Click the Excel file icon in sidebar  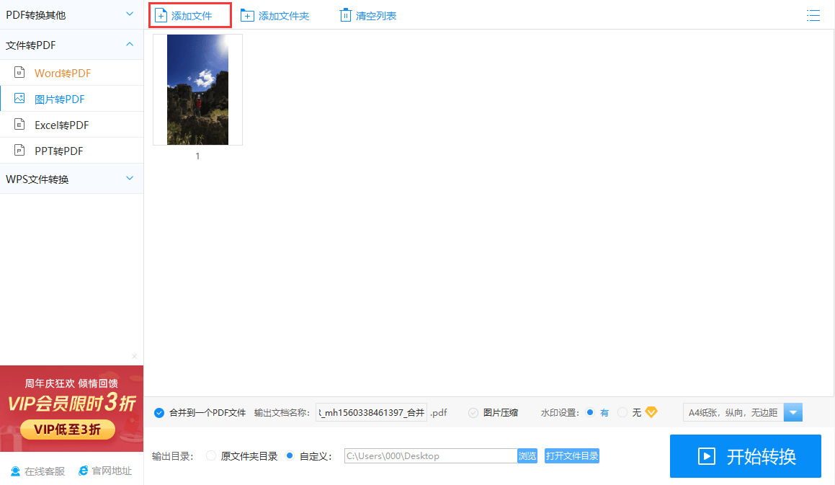(19, 124)
